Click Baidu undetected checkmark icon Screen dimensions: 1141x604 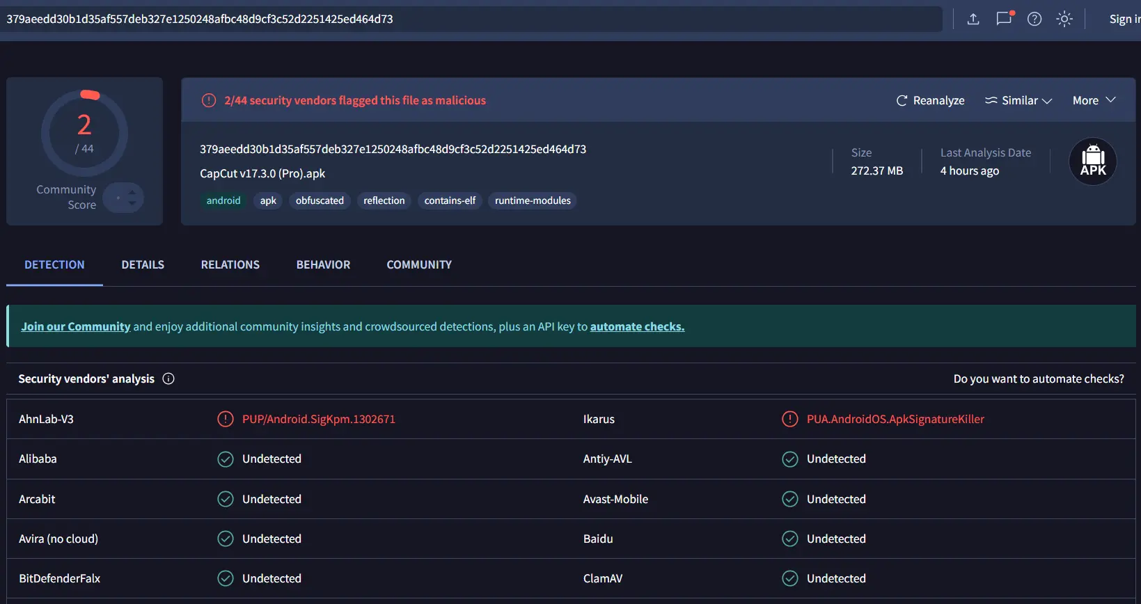click(789, 539)
